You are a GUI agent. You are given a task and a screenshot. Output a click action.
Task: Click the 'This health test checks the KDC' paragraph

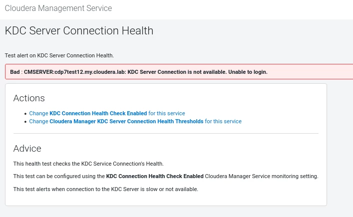click(x=88, y=164)
